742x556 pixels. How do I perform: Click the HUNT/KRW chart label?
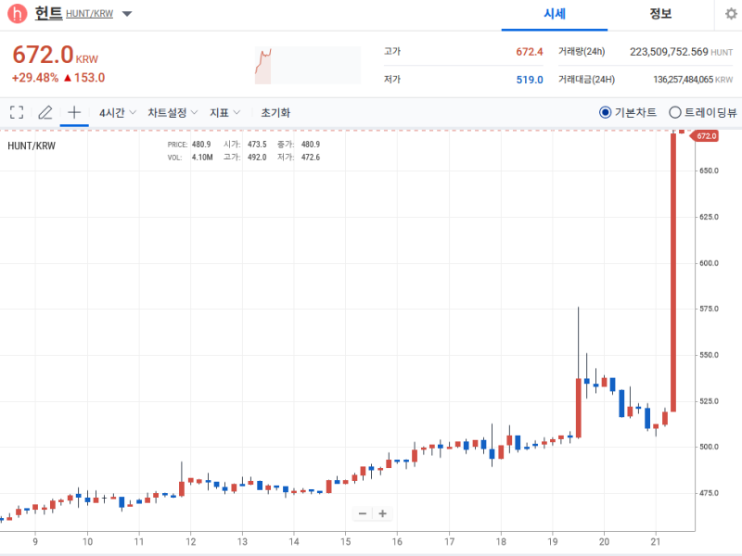32,145
